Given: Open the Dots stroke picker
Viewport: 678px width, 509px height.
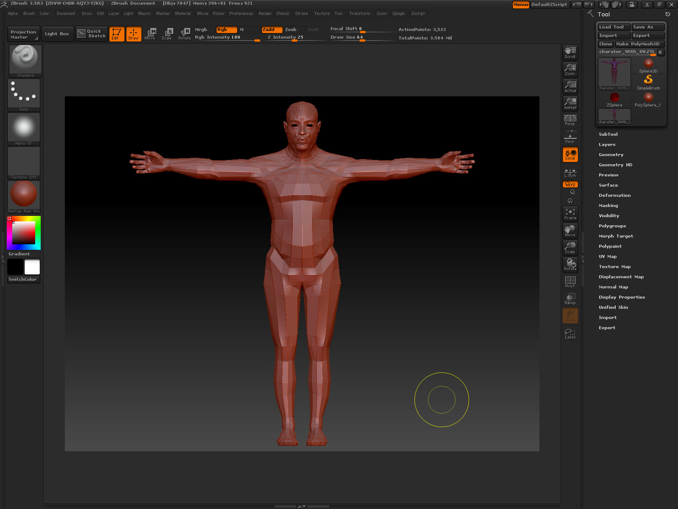Looking at the screenshot, I should click(x=24, y=95).
